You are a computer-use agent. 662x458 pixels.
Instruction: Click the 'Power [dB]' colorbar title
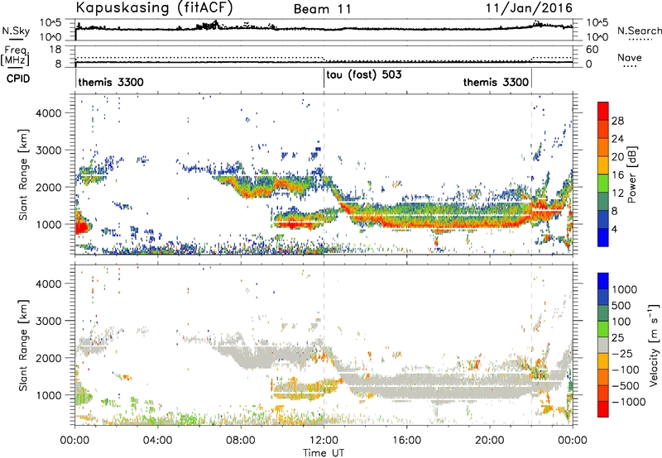click(x=631, y=174)
